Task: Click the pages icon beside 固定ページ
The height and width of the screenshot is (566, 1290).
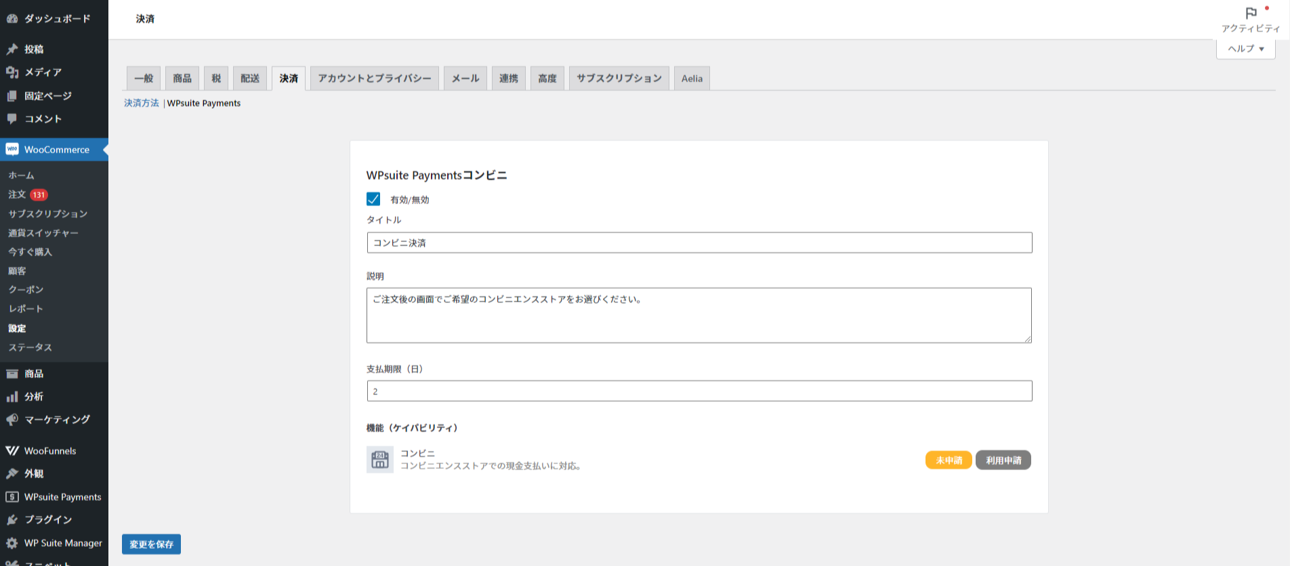Action: coord(12,95)
